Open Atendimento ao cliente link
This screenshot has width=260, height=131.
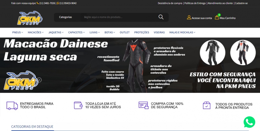[x=220, y=3]
